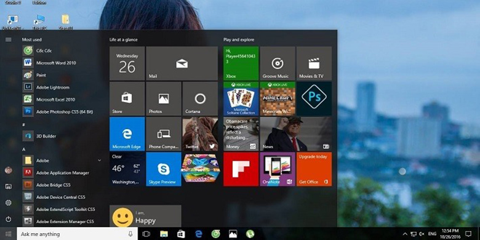Click the Ask me anything search box
The width and height of the screenshot is (480, 240).
click(77, 234)
